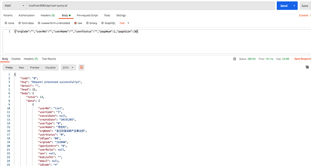The height and width of the screenshot is (166, 311).
Task: Click the "orgCode": "122000" line
Action: click(53, 142)
